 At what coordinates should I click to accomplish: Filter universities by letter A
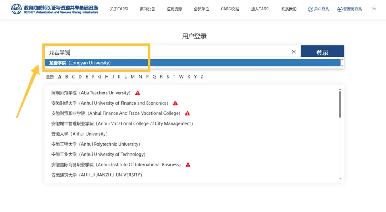(60, 77)
